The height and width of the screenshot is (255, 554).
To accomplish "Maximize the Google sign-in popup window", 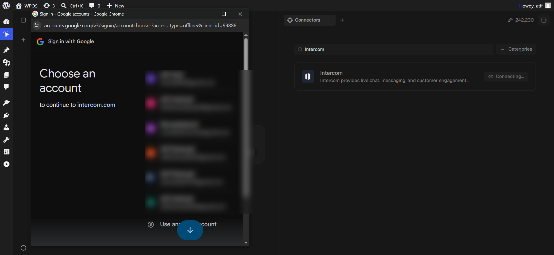I will 224,14.
